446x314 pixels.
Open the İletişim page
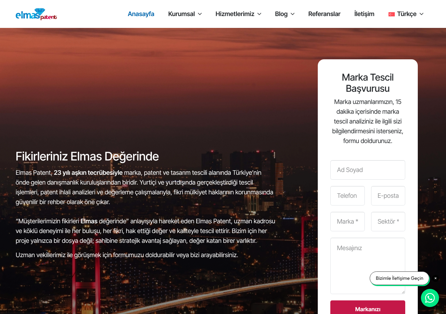click(x=364, y=14)
